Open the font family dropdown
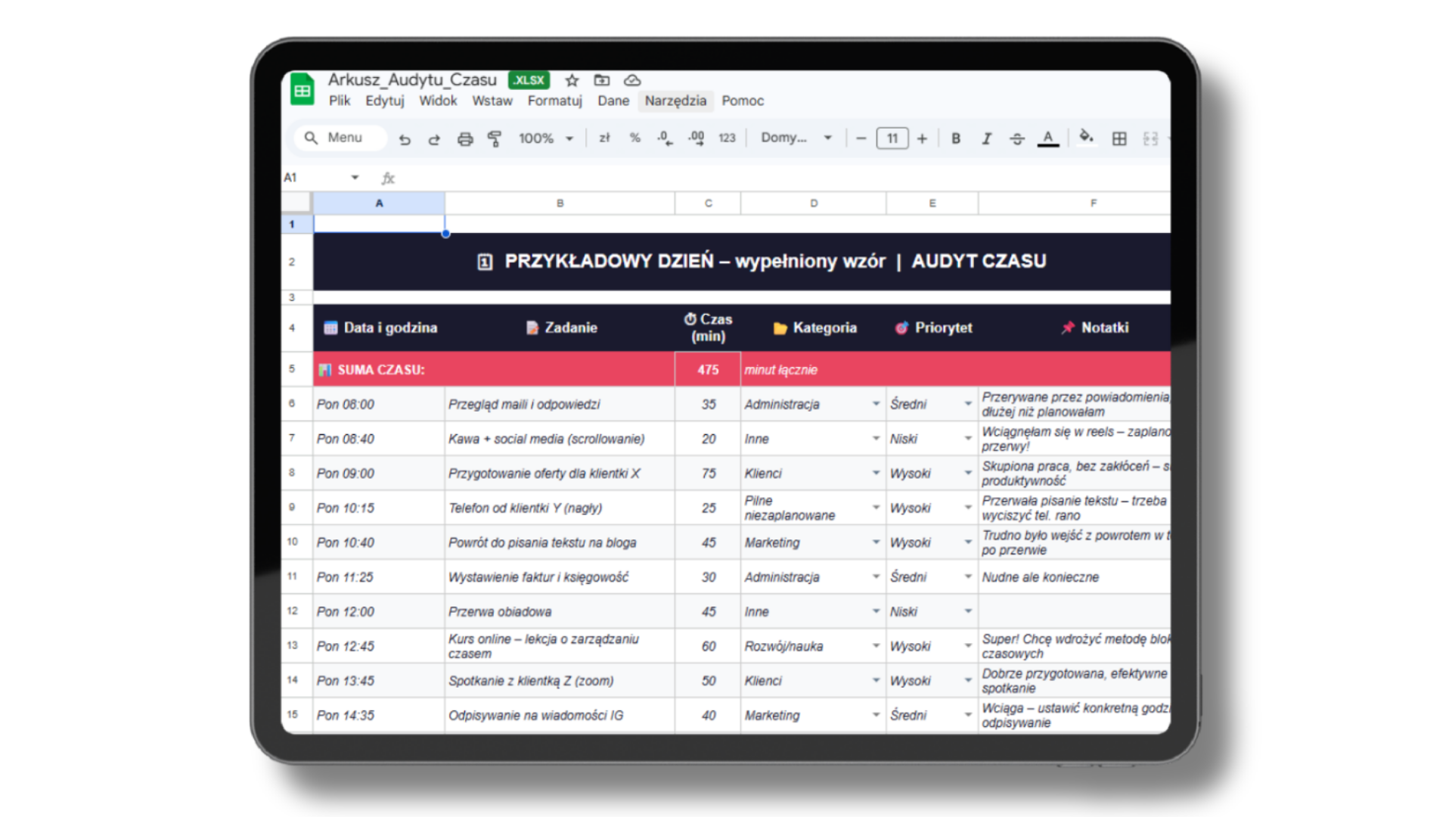Viewport: 1452px width, 817px height. pos(796,138)
